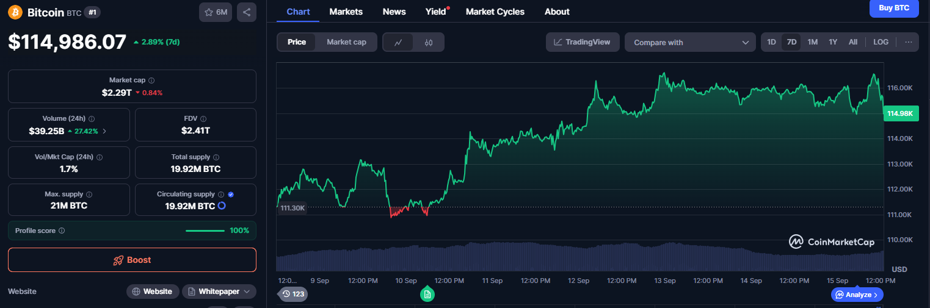Image resolution: width=930 pixels, height=308 pixels.
Task: Click the Bitcoin logo icon
Action: [x=15, y=12]
